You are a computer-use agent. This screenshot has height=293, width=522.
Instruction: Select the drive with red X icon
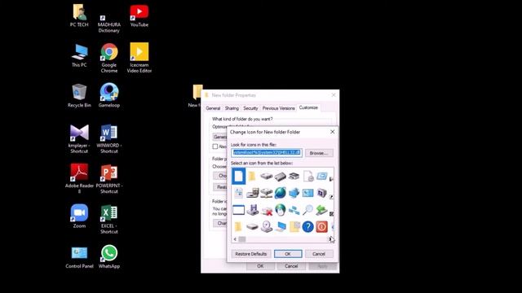pos(267,210)
